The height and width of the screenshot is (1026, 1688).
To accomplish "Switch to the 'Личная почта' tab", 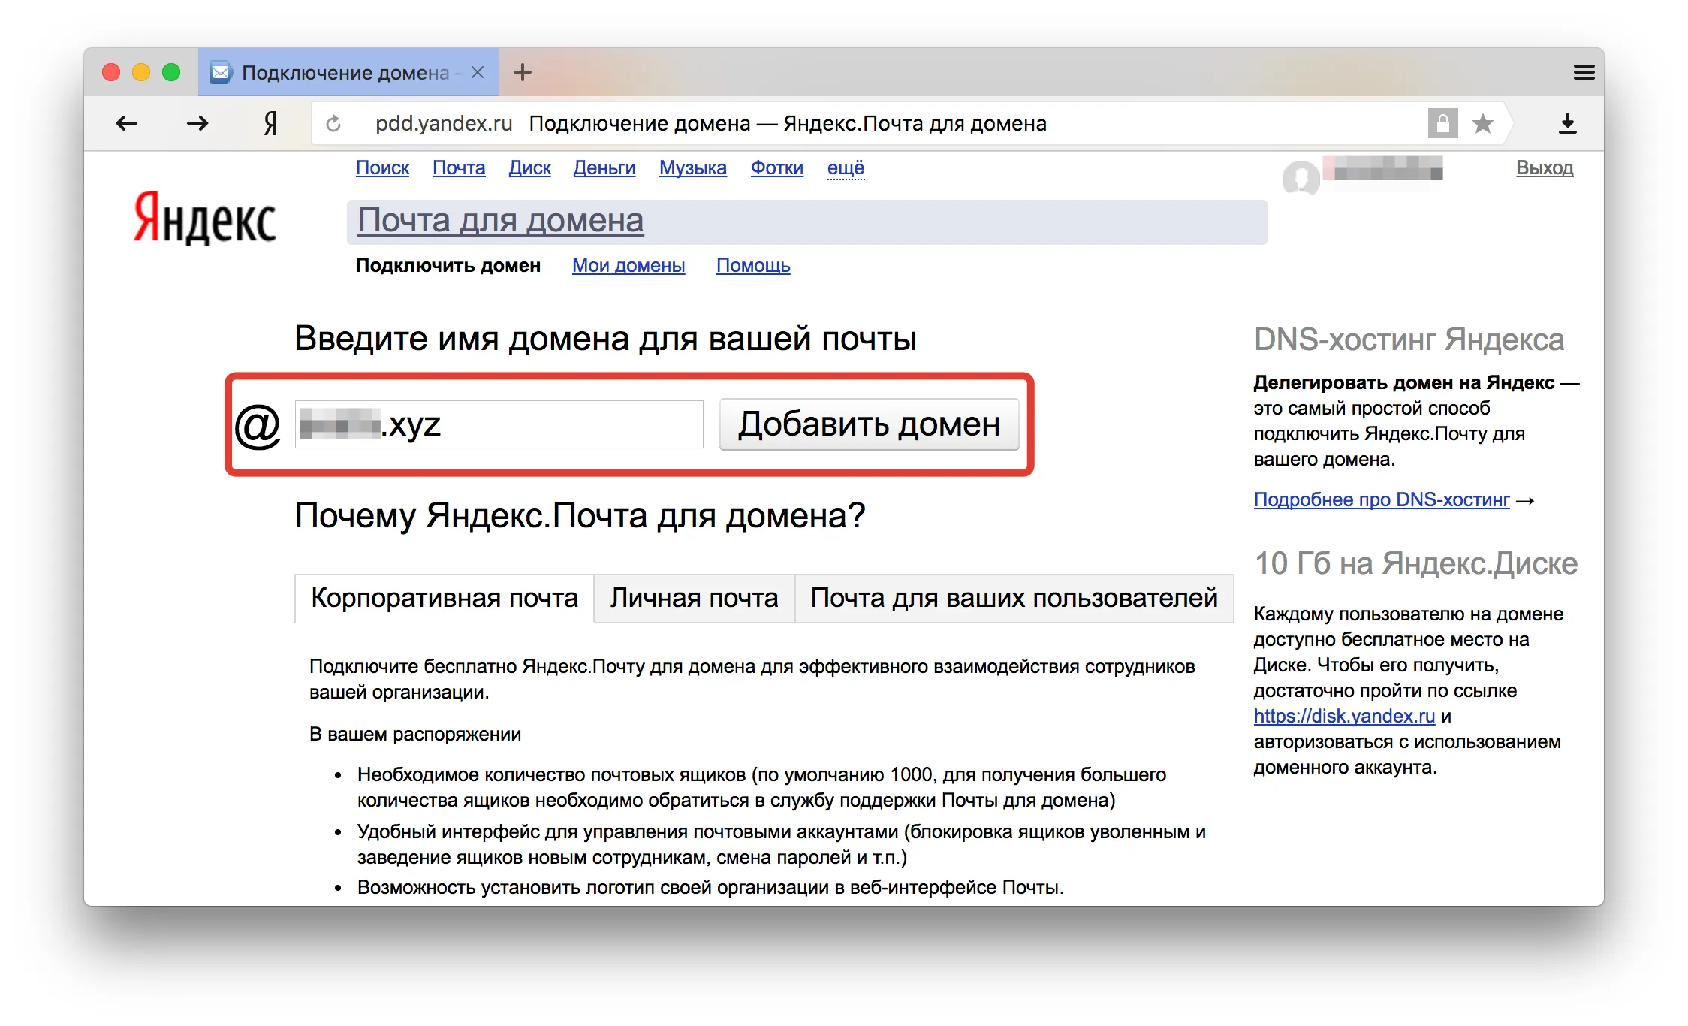I will click(695, 598).
